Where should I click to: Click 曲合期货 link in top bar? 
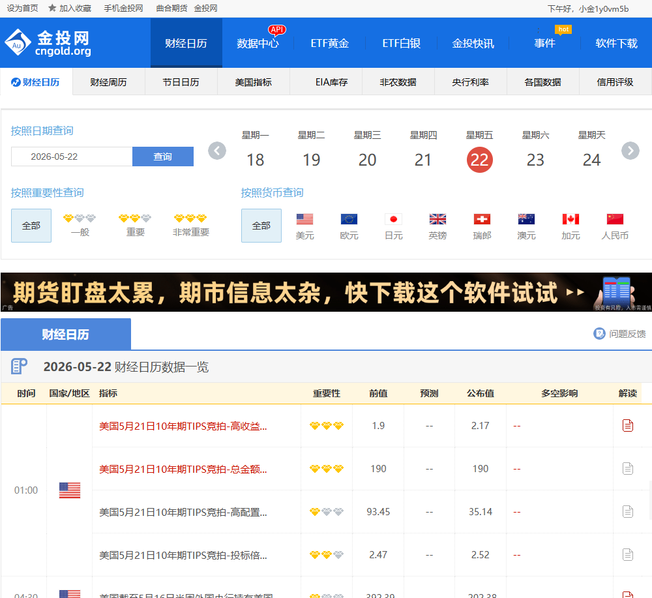(x=171, y=8)
